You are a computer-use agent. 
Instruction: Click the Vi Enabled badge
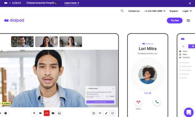(x=6, y=103)
